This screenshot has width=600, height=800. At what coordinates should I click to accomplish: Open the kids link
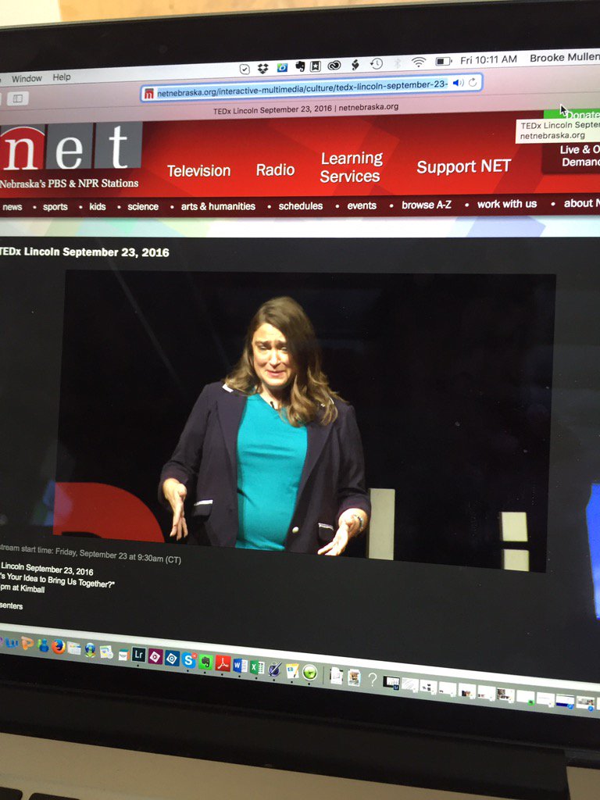click(x=98, y=206)
